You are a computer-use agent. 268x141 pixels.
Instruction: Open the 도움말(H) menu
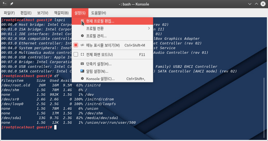click(x=99, y=13)
